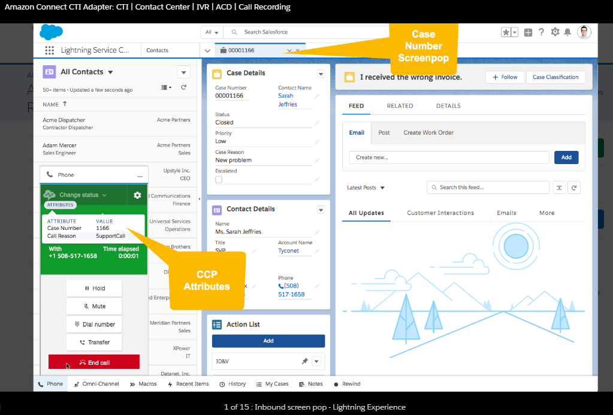Open the App Launcher dots grid
This screenshot has height=415, width=613.
(x=49, y=50)
